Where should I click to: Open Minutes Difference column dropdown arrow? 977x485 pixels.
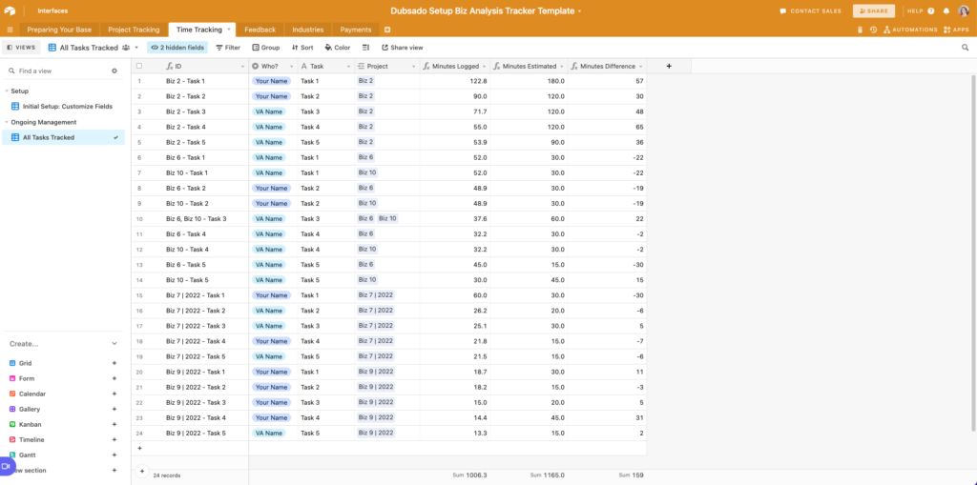click(640, 66)
